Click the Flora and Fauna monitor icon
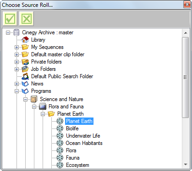Viewport: 192px width, 171px height. [43, 107]
